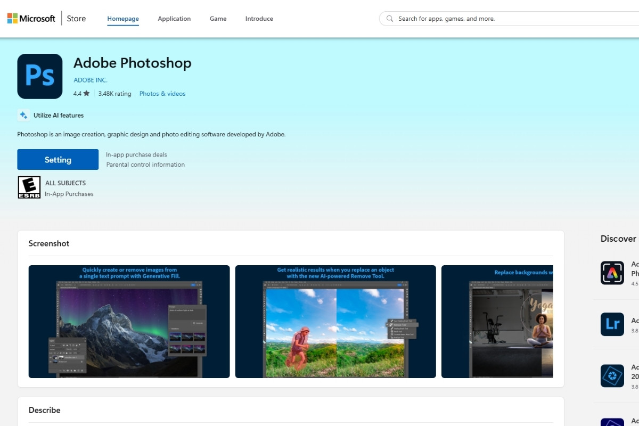Click the Photoshop Ps app icon
639x426 pixels.
click(x=40, y=76)
